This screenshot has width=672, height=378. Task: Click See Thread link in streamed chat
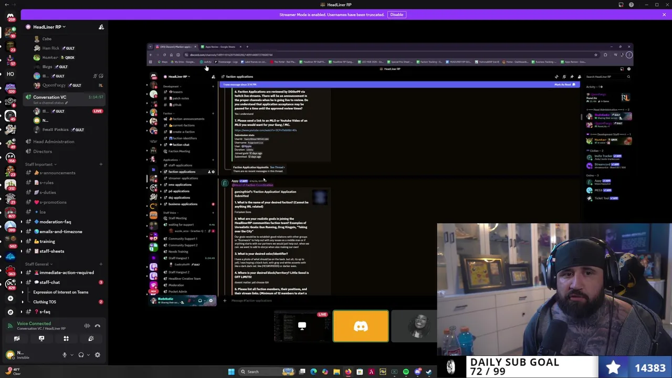point(277,167)
